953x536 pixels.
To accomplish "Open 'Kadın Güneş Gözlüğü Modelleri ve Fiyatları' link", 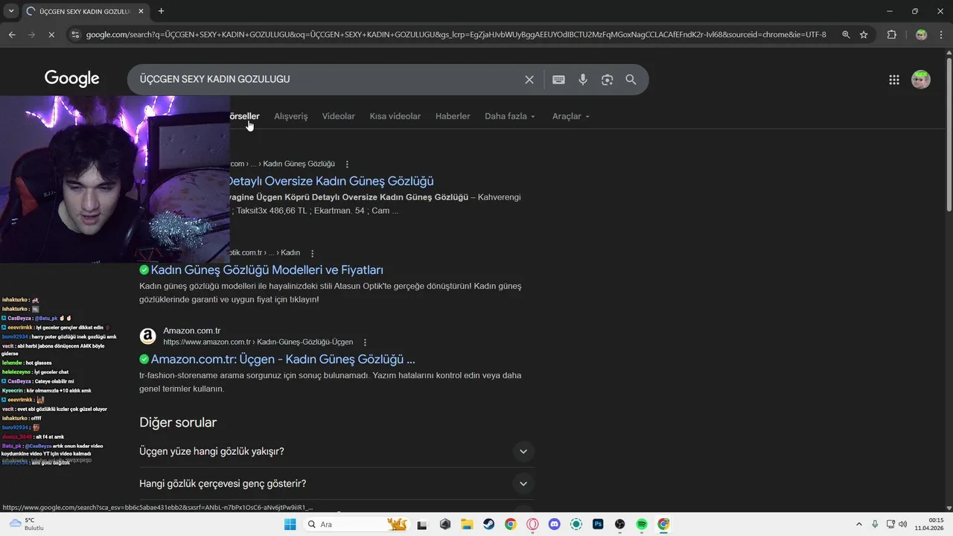I will [267, 270].
